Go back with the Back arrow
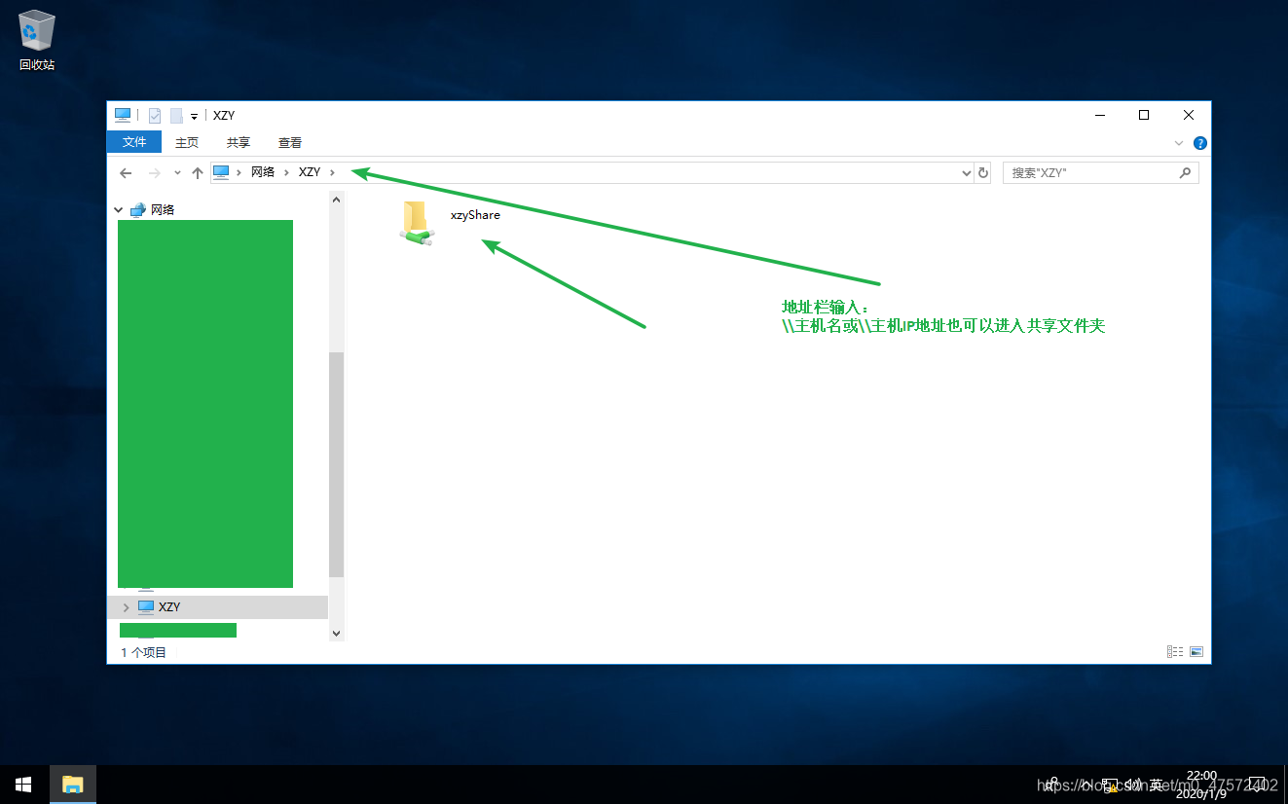 pos(126,172)
